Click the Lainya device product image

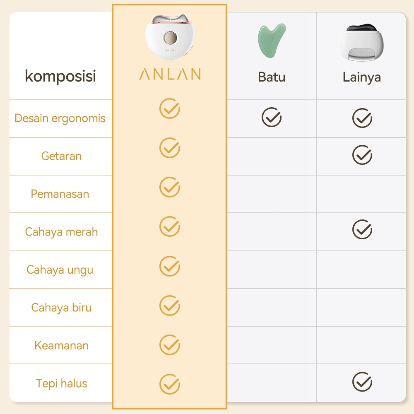(x=362, y=43)
